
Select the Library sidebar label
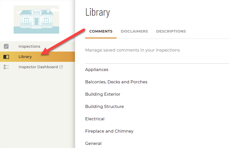coord(25,57)
